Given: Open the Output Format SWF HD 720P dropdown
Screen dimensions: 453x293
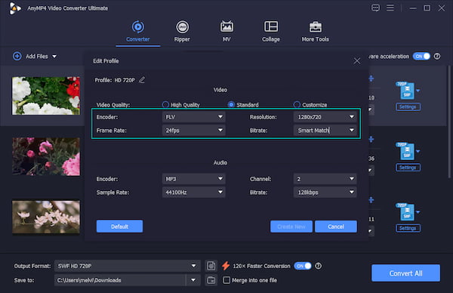Looking at the screenshot, I should (x=128, y=266).
